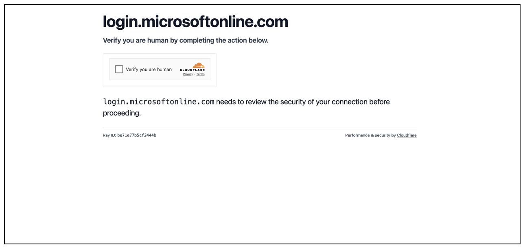Screen dimensions: 525x248
Task: Click the separator dot between Privacy and Terms
Action: point(195,74)
